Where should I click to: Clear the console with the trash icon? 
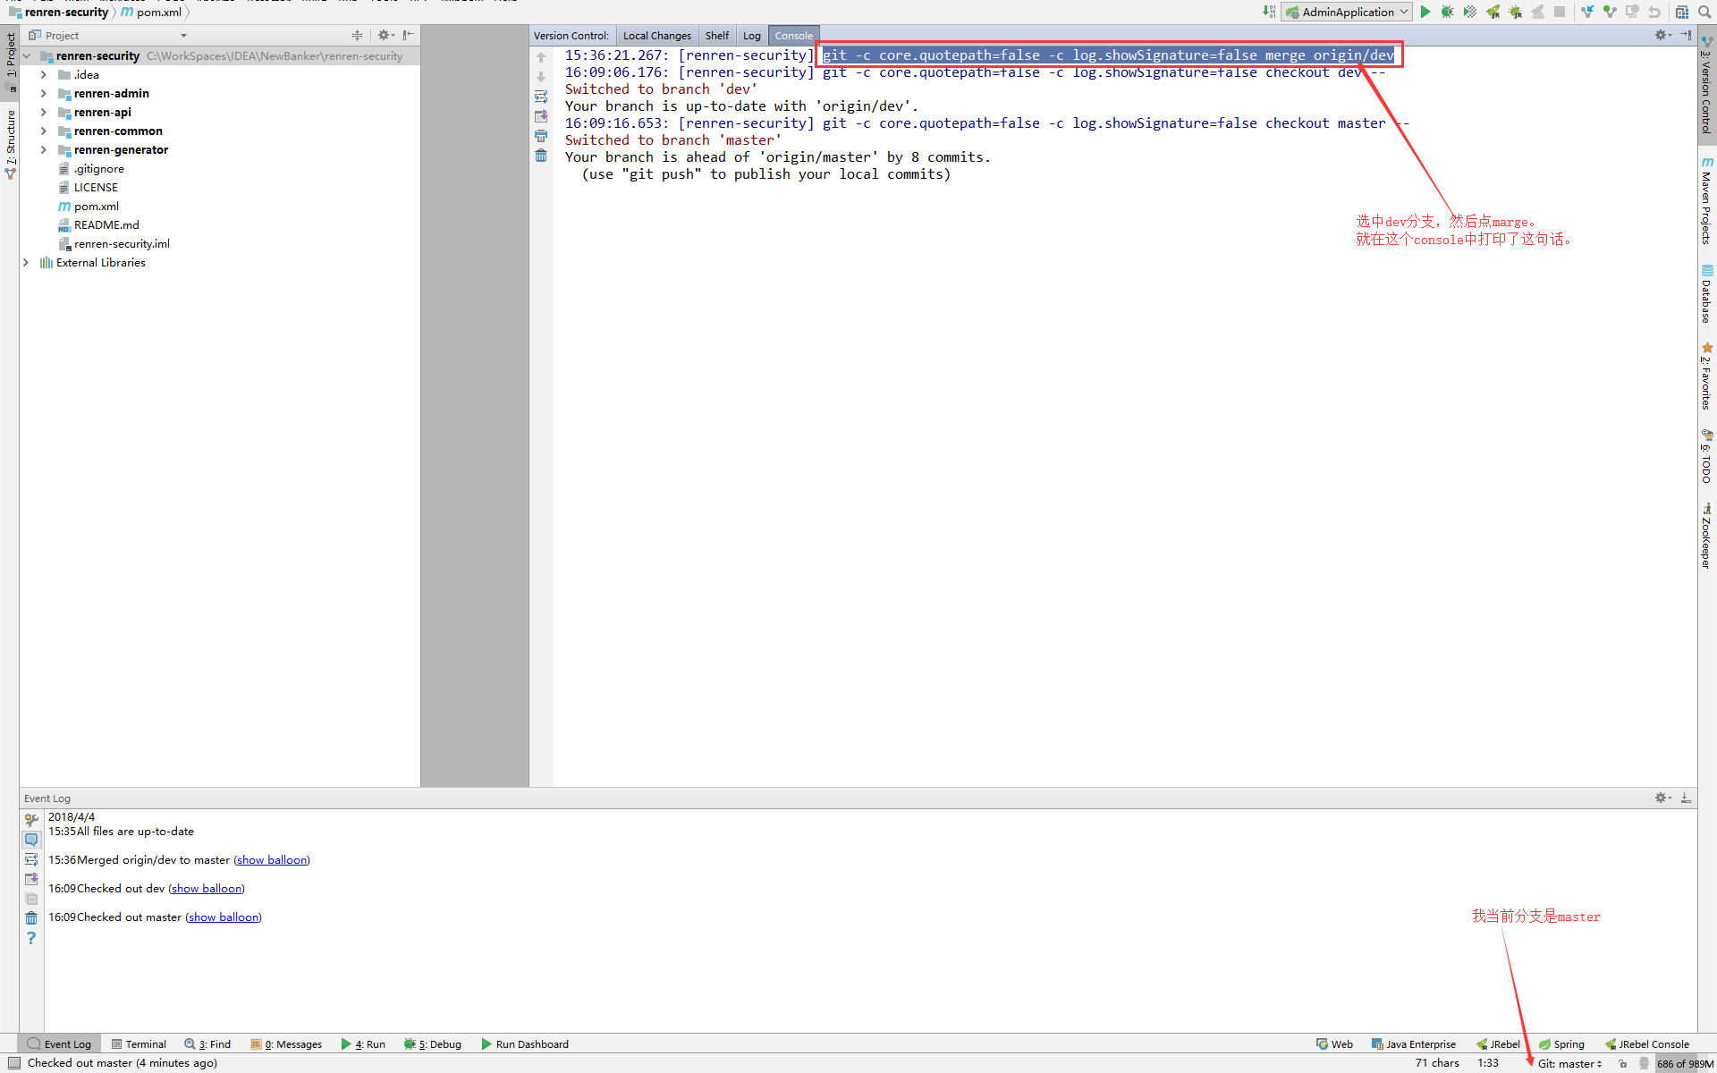coord(541,156)
